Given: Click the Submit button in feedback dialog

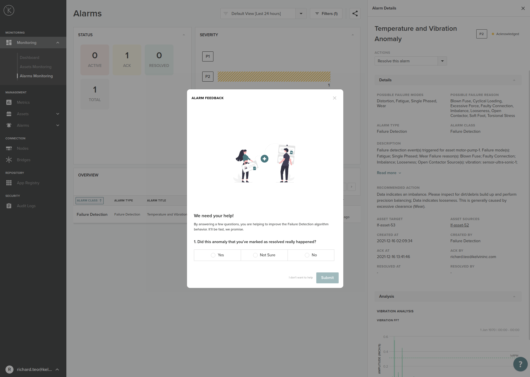Looking at the screenshot, I should [327, 278].
